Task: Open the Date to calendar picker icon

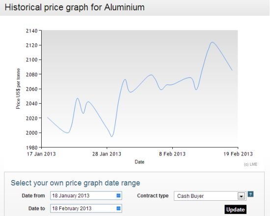Action: point(118,208)
